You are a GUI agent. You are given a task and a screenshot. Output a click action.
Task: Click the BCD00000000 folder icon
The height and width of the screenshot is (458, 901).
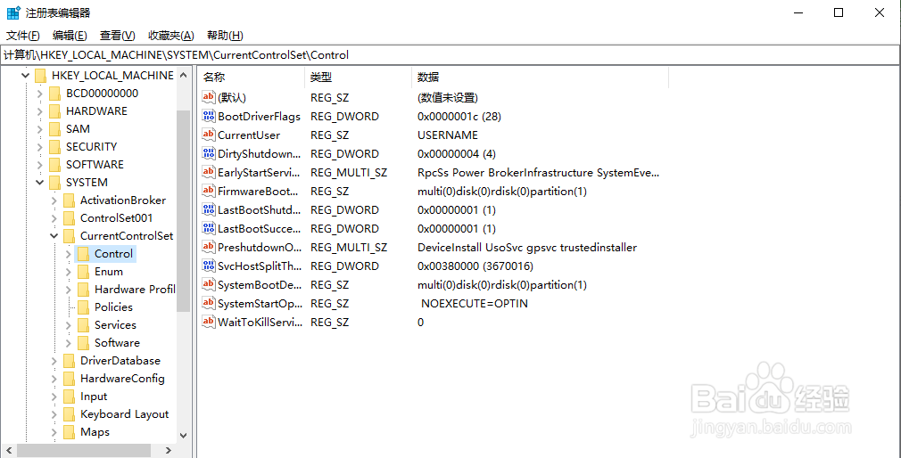pos(54,93)
